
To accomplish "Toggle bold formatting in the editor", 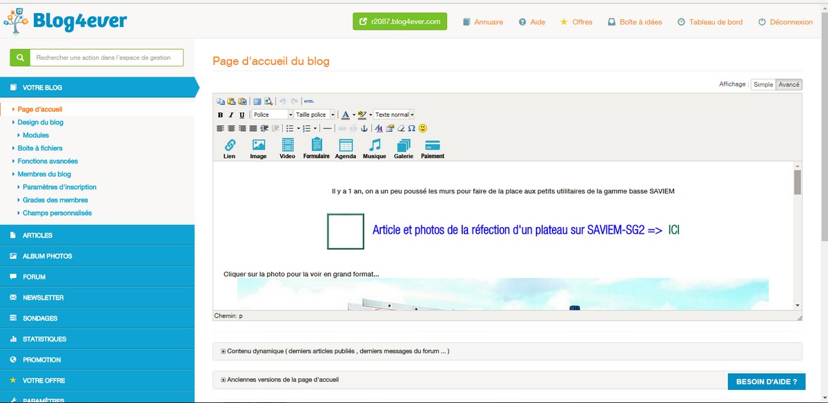I will (220, 115).
